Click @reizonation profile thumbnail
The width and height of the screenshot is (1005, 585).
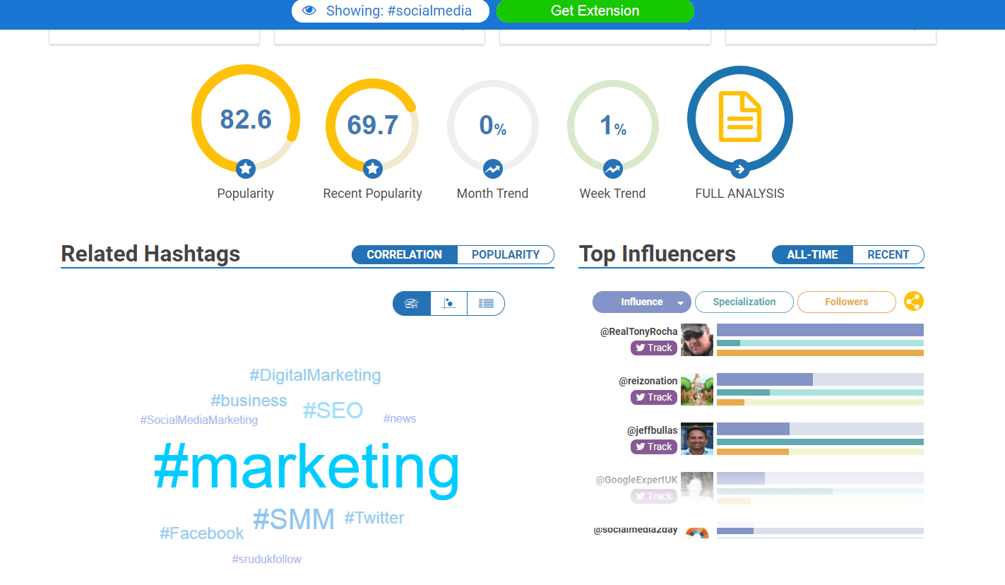click(x=696, y=389)
